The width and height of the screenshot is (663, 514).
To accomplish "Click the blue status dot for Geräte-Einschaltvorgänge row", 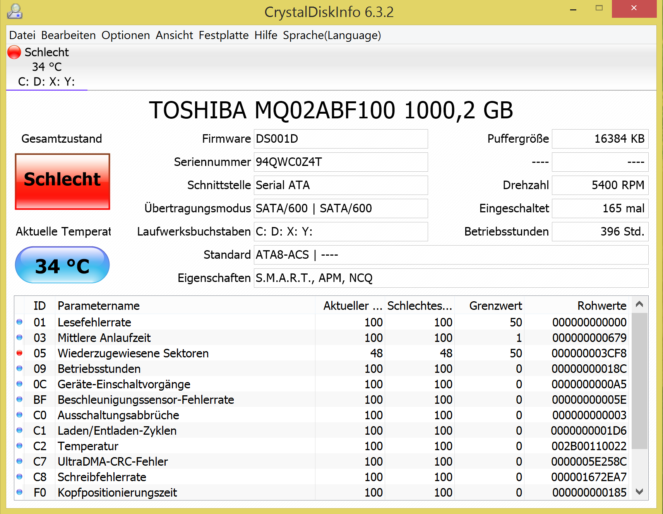I will pos(19,384).
